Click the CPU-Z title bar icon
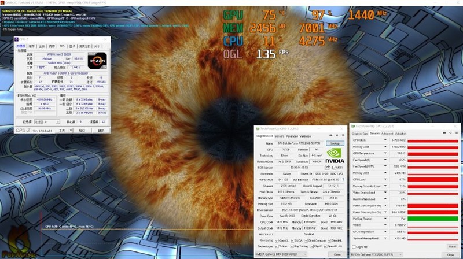 click(x=17, y=39)
